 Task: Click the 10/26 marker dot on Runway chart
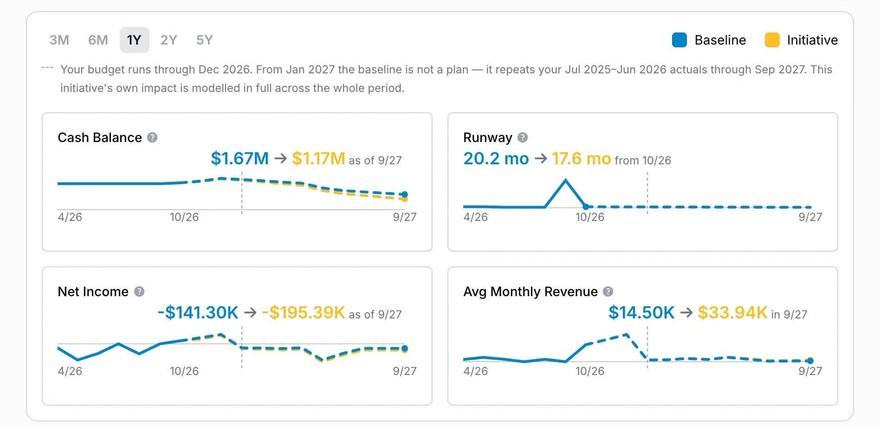click(586, 207)
